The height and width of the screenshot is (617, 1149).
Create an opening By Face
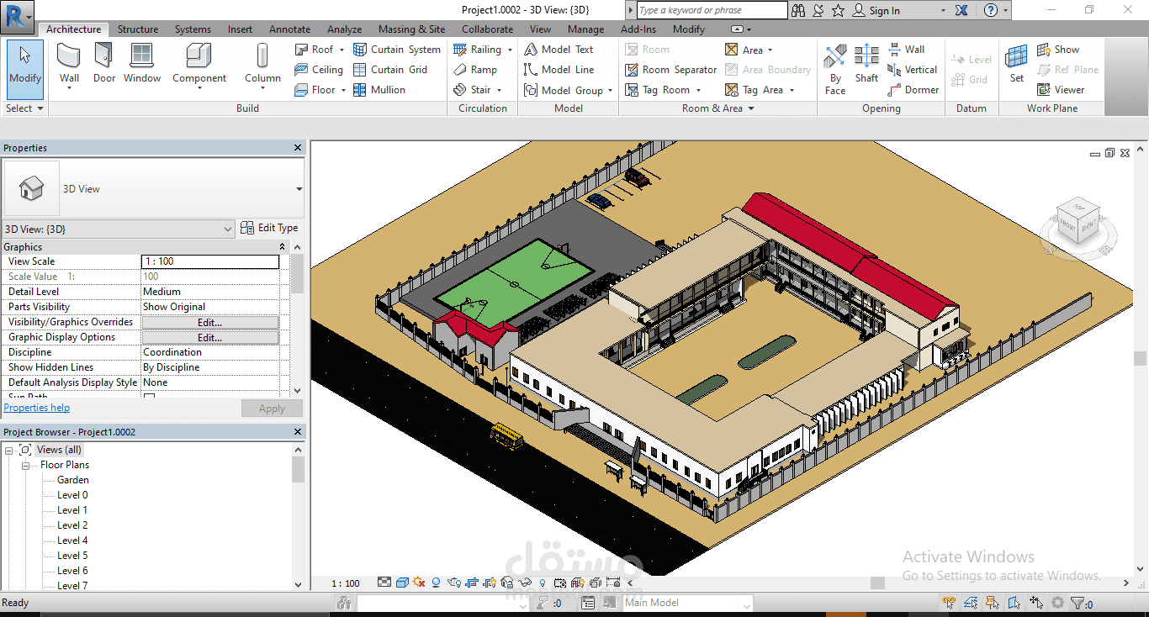[x=835, y=69]
